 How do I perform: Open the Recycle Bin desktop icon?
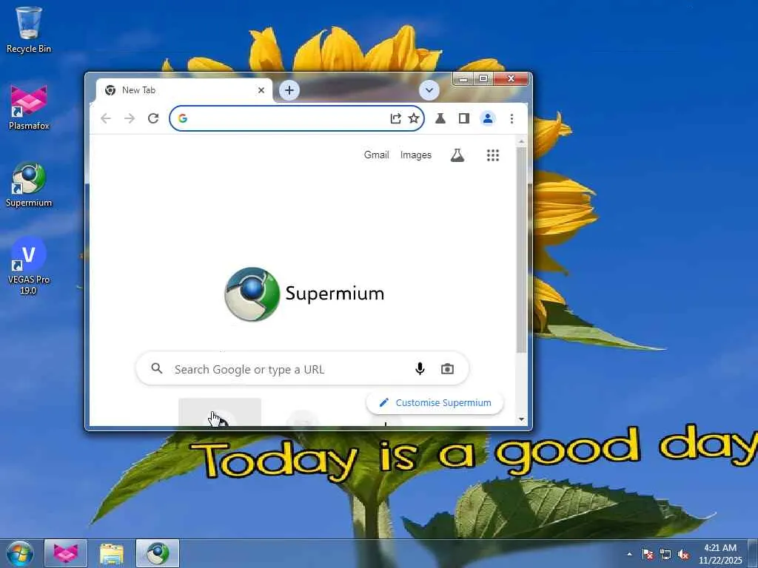29,30
